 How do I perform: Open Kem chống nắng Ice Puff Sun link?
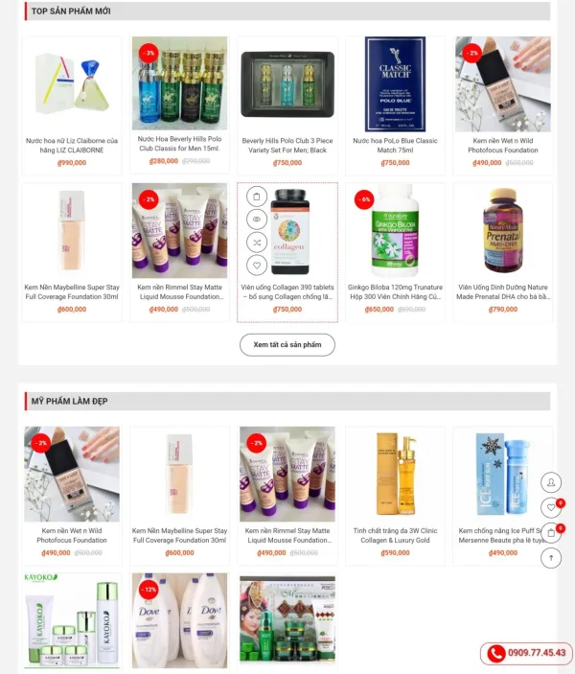500,536
